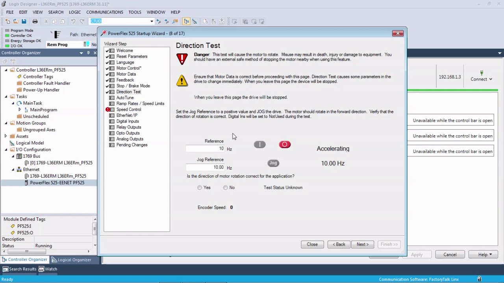Collapse the Motion Groups tree node

pos(6,123)
